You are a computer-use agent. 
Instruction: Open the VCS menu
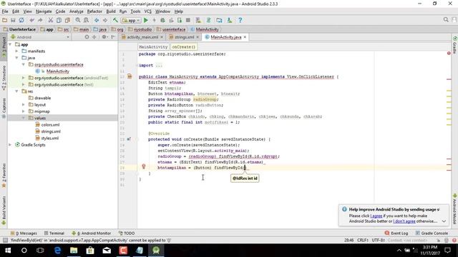click(x=148, y=11)
